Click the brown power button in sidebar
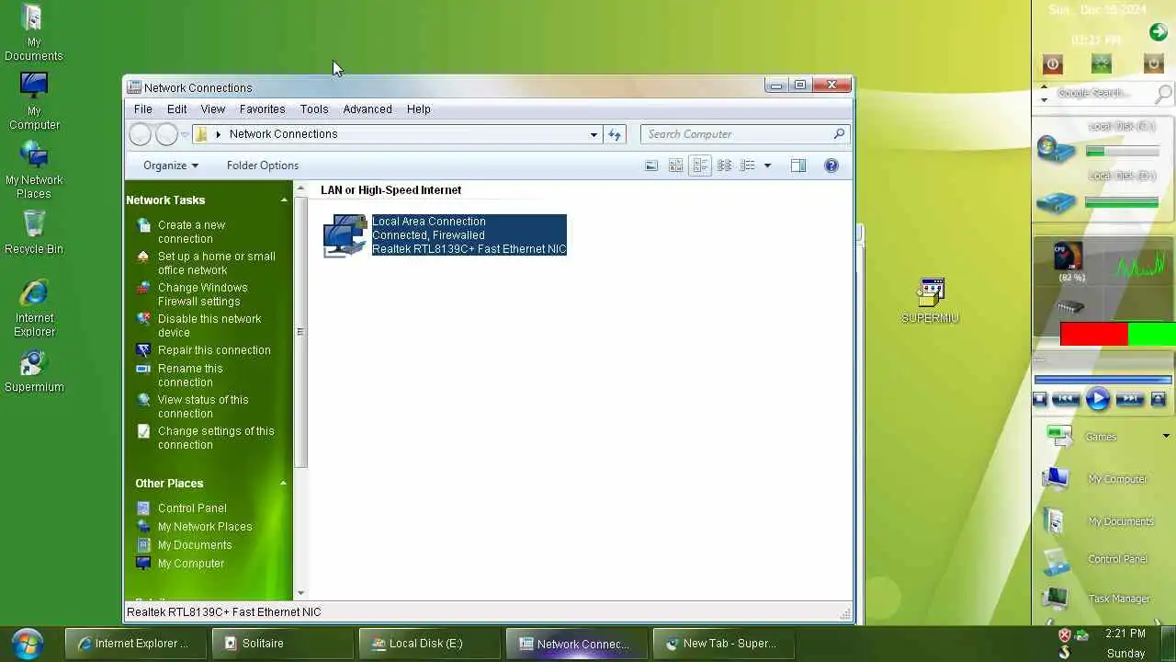The image size is (1176, 662). [x=1154, y=63]
